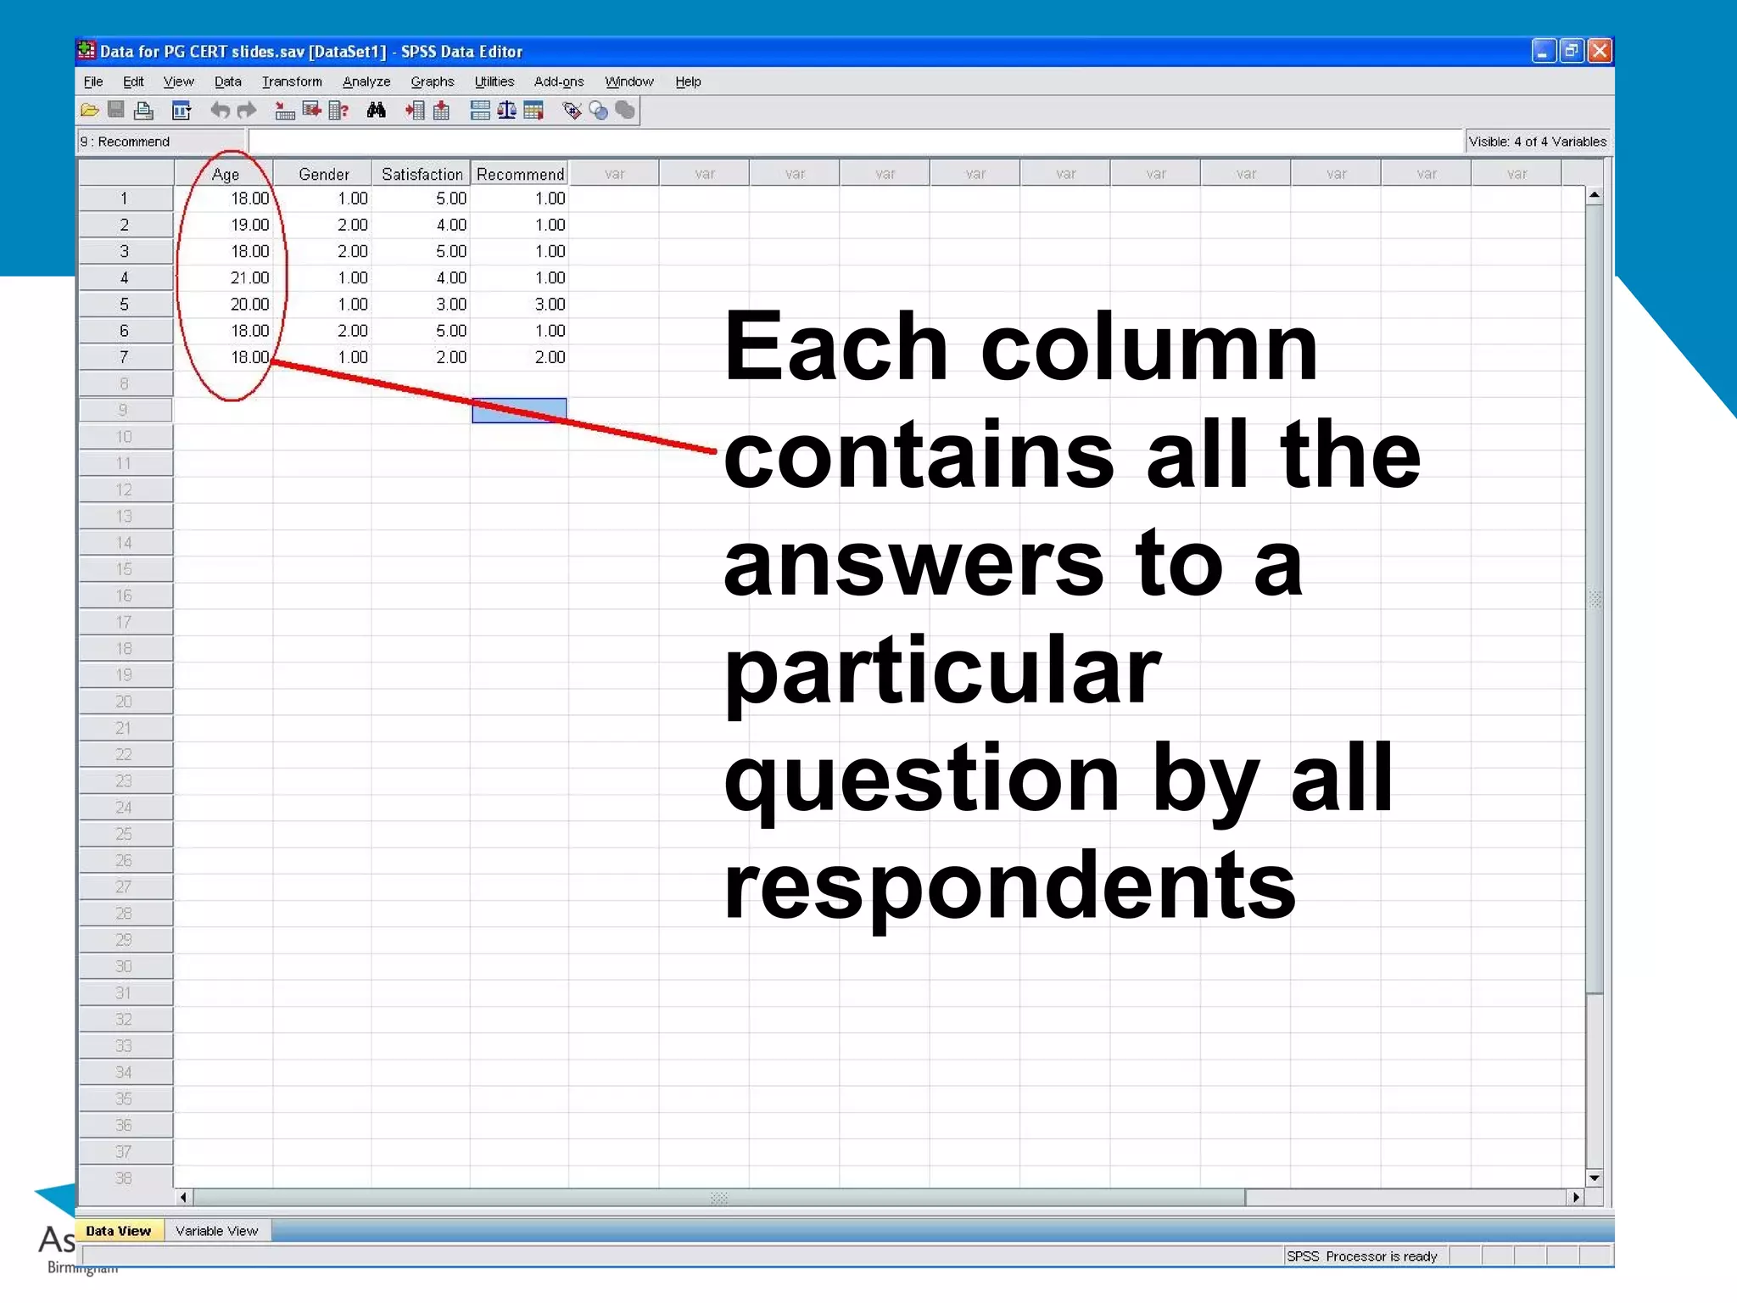
Task: Select the Data View tab
Action: [x=118, y=1230]
